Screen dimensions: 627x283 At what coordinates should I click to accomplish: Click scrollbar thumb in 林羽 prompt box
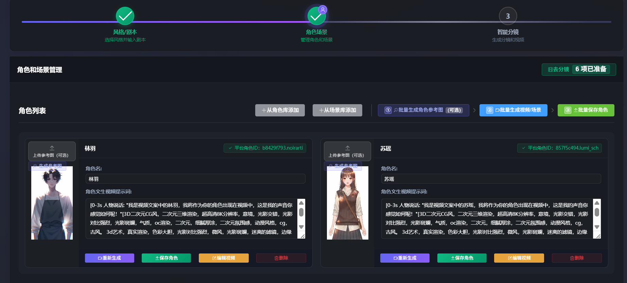301,212
